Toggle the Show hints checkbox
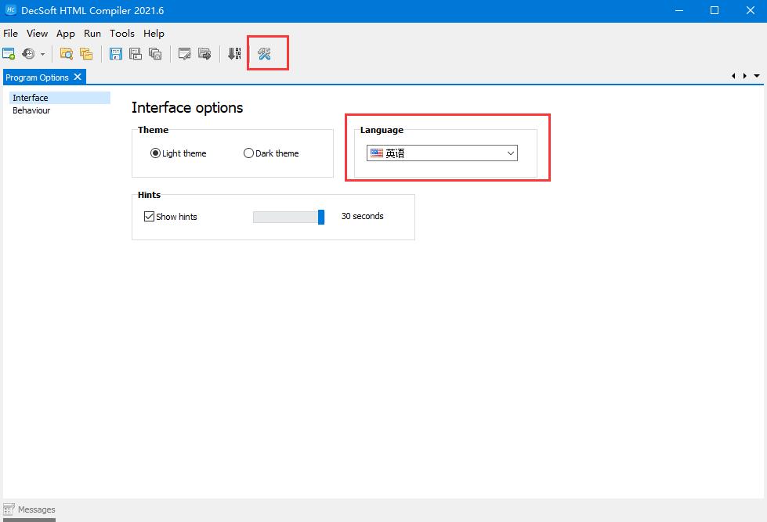Viewport: 767px width, 522px height. 149,217
